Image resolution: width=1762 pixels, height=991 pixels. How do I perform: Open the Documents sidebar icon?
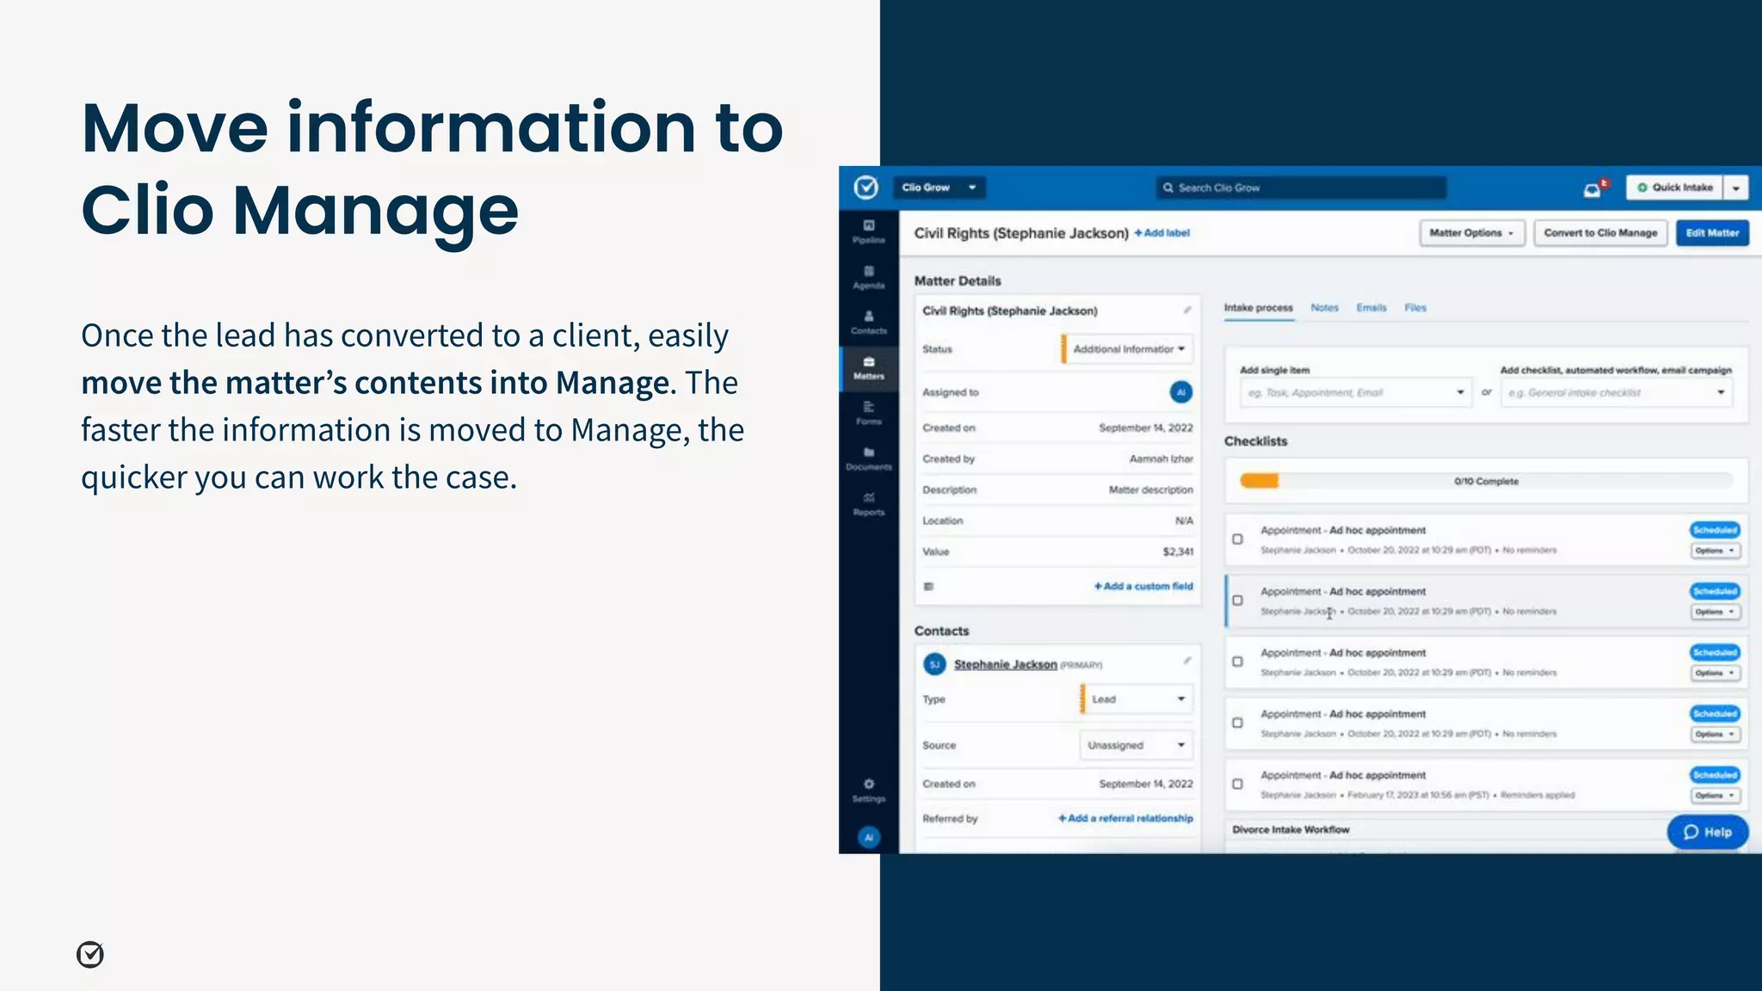point(869,459)
